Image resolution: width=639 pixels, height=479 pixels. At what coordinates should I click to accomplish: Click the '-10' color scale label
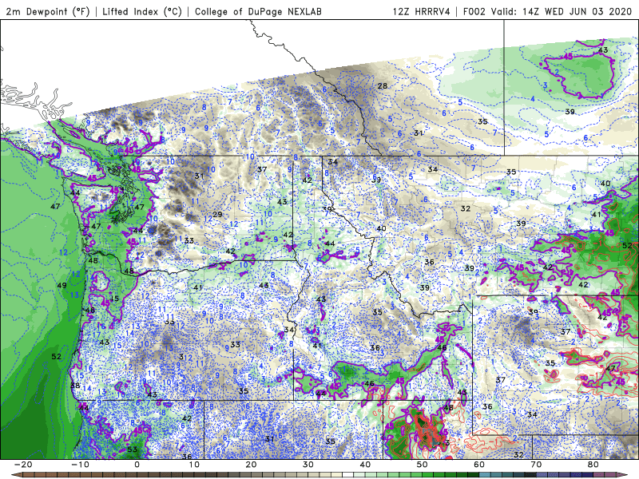click(80, 465)
